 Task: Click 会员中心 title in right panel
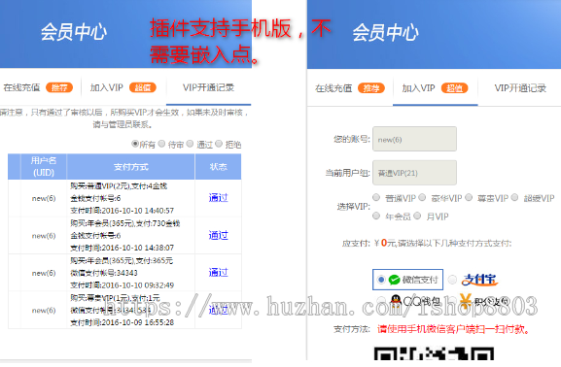click(x=385, y=32)
